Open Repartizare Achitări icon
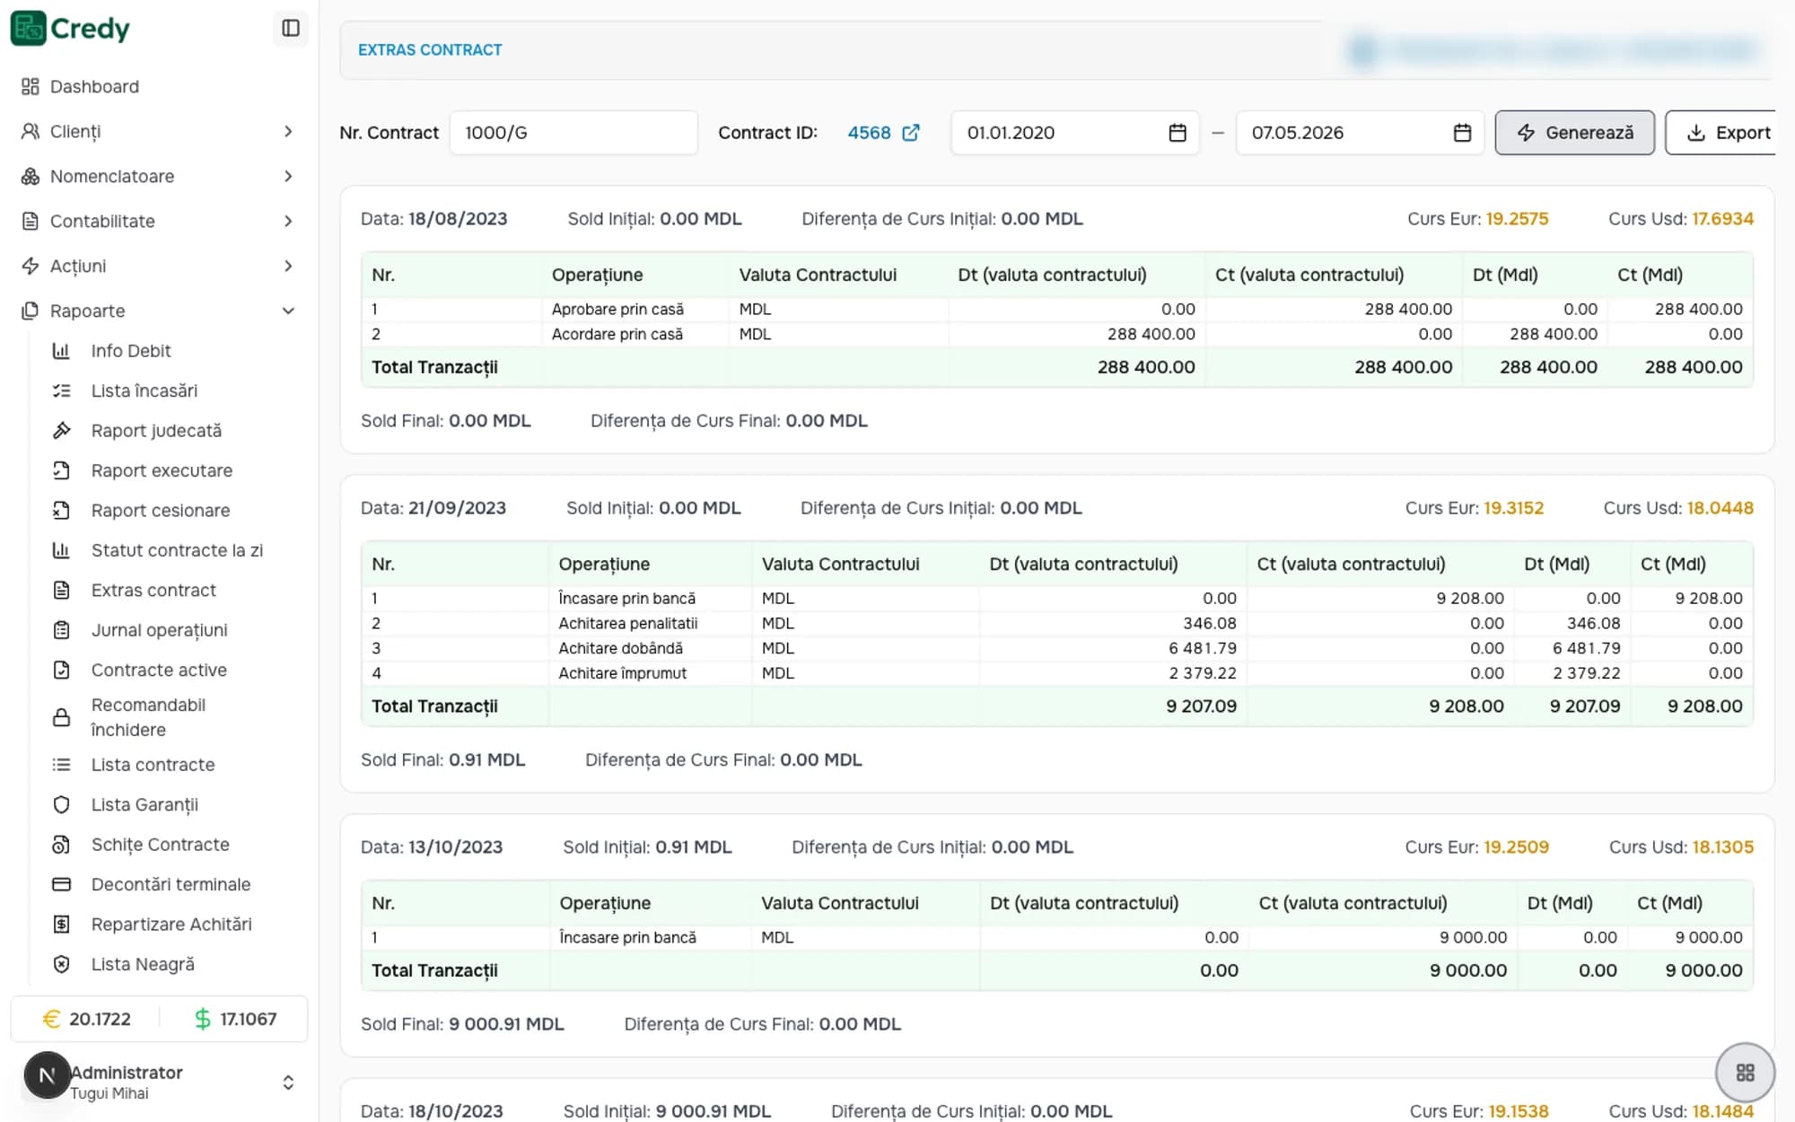The width and height of the screenshot is (1795, 1122). [61, 925]
